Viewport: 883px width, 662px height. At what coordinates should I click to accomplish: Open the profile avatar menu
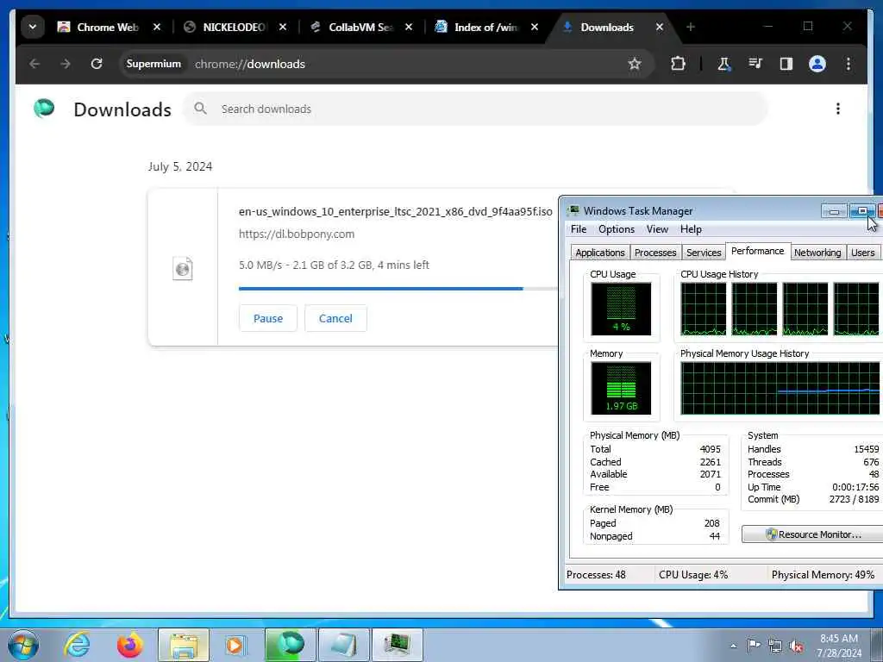pos(817,64)
